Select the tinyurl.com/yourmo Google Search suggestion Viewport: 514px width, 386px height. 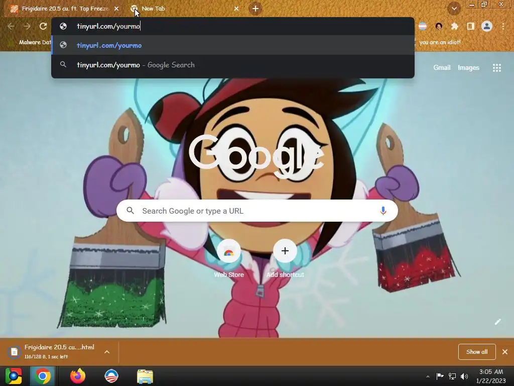[233, 65]
